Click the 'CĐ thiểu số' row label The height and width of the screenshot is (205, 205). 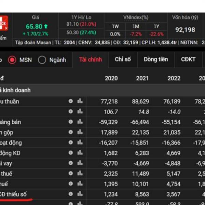[13, 194]
